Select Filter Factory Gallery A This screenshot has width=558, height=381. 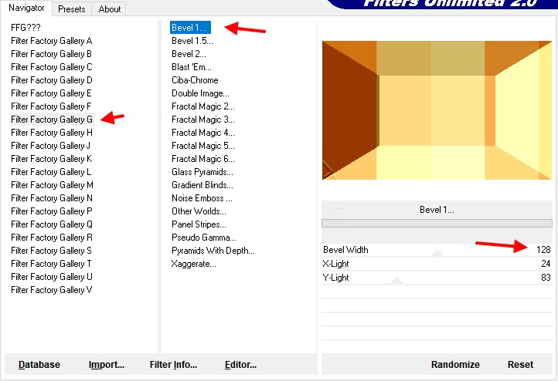coord(52,41)
